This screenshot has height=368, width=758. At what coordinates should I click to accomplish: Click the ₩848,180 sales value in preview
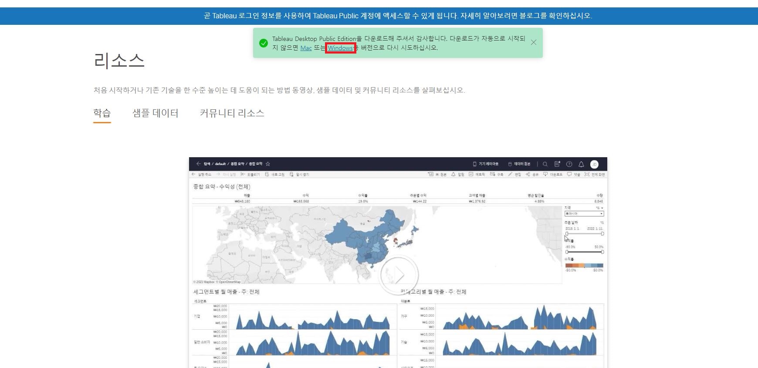(x=242, y=202)
